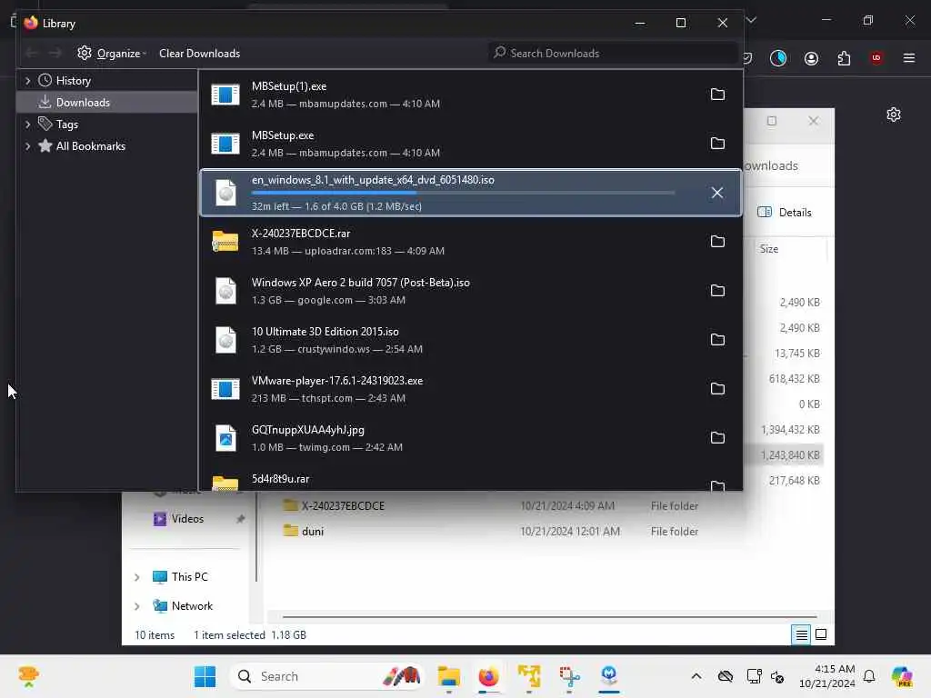Focus the Search Downloads field

click(x=613, y=54)
